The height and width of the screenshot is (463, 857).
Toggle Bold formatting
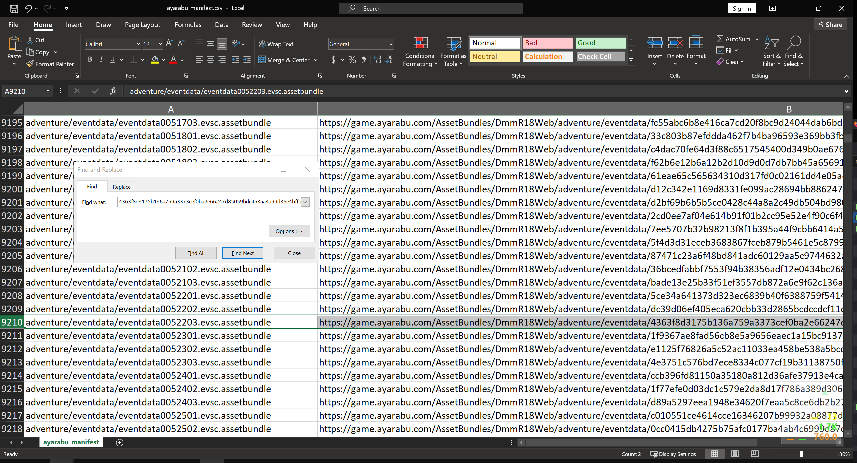[90, 60]
